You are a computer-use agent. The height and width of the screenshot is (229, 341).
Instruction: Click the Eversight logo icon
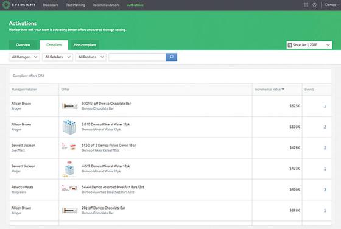[6, 5]
